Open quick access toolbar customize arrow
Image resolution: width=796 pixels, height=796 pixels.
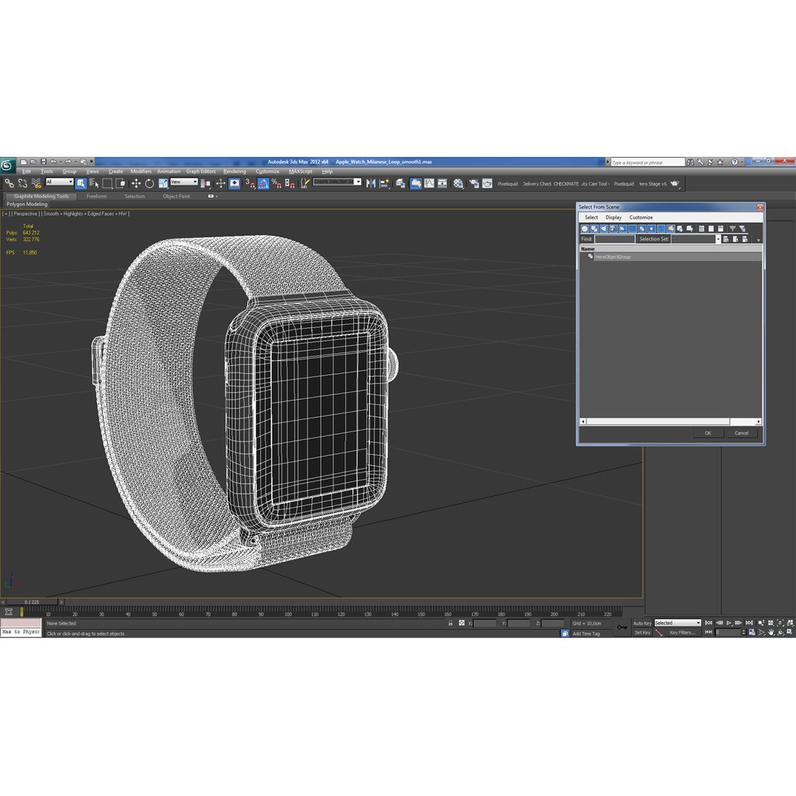(x=91, y=162)
